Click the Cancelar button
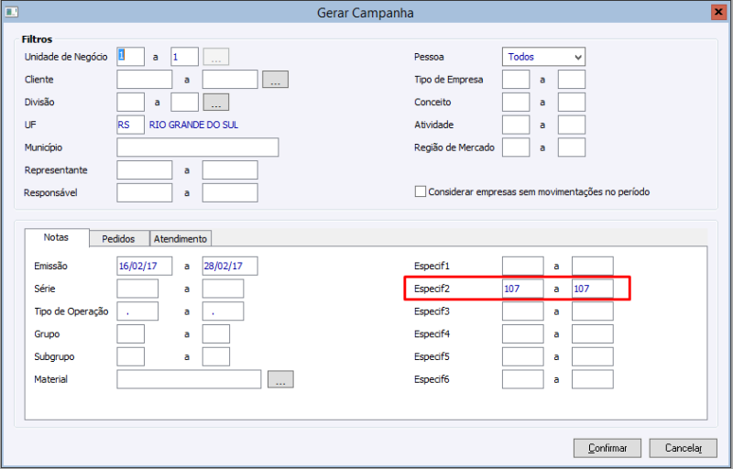 (683, 448)
